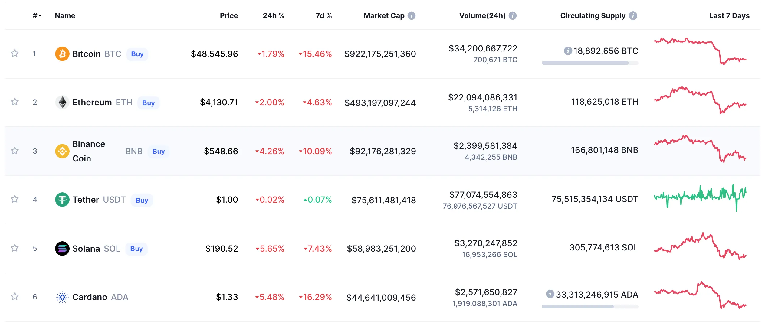
Task: Click the Last 7 Days header
Action: pyautogui.click(x=729, y=16)
